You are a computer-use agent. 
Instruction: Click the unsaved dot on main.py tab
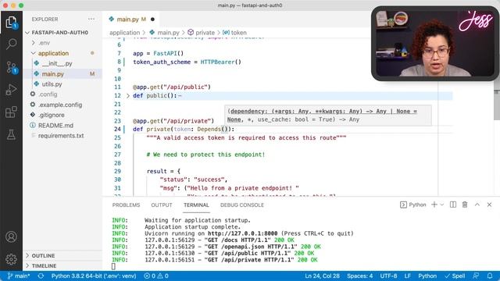pos(152,20)
